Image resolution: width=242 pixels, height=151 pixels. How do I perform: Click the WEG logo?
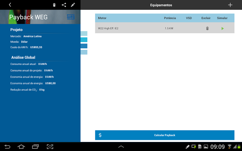[x=71, y=17]
